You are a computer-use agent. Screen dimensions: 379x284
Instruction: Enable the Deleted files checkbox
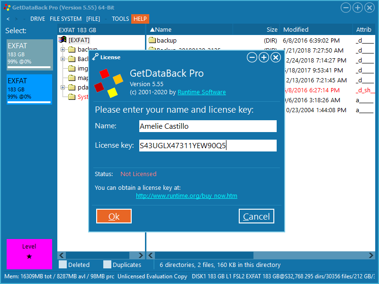point(63,265)
